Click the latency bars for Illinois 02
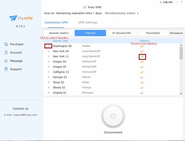Viewport: 185px width, 141px height. (142, 88)
